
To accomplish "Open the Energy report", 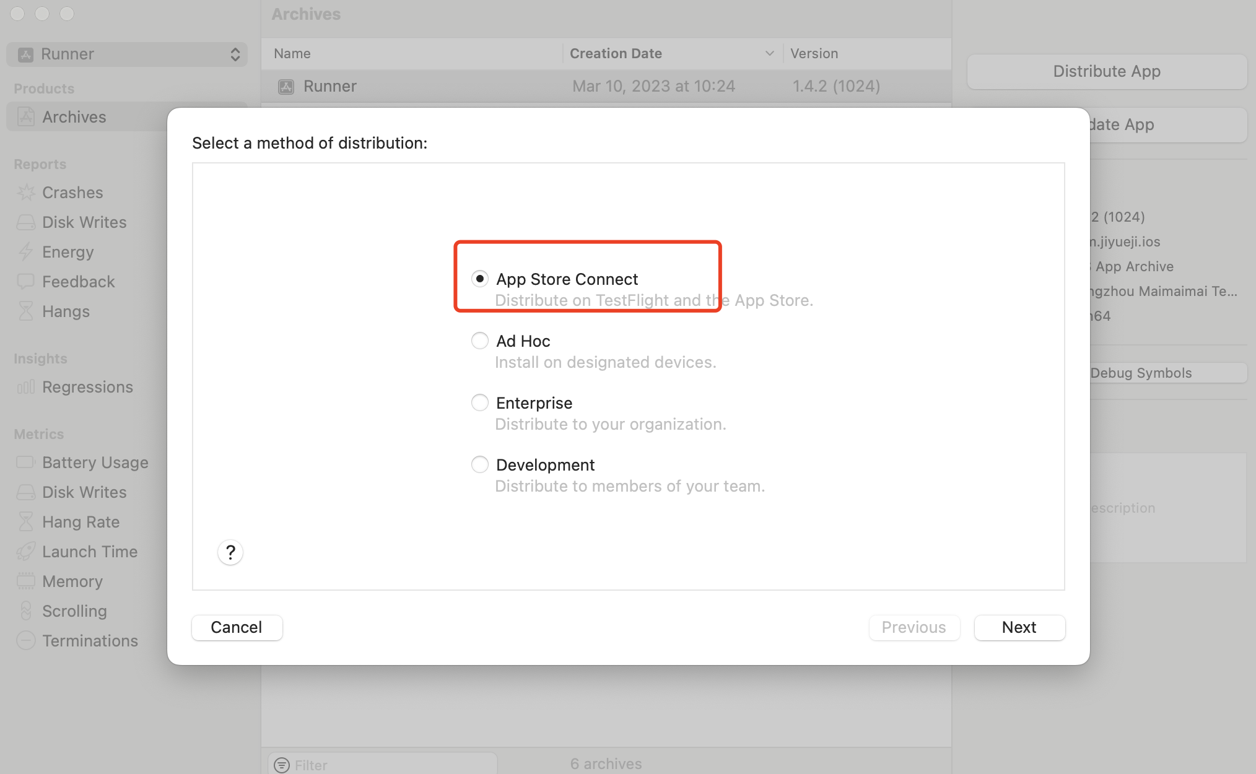I will (x=68, y=252).
